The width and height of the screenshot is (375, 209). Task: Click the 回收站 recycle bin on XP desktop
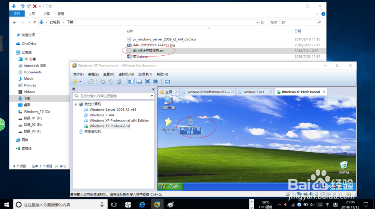(344, 167)
